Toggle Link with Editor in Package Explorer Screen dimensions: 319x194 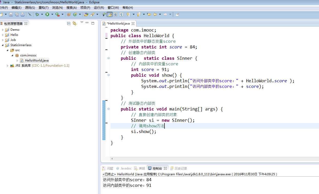74,23
